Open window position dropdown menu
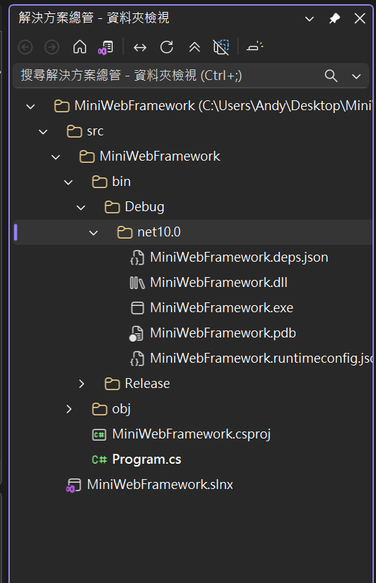376x583 pixels. coord(309,18)
